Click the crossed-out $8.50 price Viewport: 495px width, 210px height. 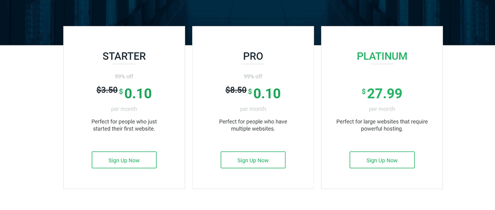pyautogui.click(x=236, y=90)
